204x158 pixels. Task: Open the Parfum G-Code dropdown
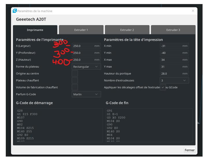coord(86,94)
